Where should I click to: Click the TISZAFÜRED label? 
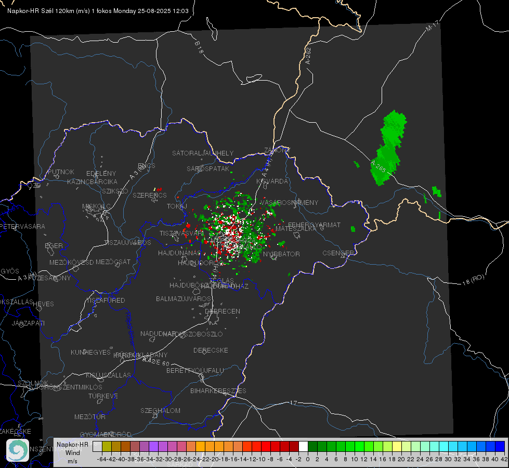pyautogui.click(x=106, y=300)
